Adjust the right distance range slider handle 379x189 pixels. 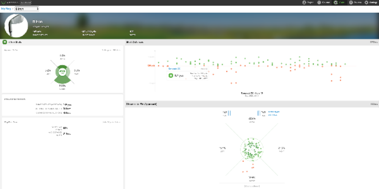pyautogui.click(x=259, y=113)
